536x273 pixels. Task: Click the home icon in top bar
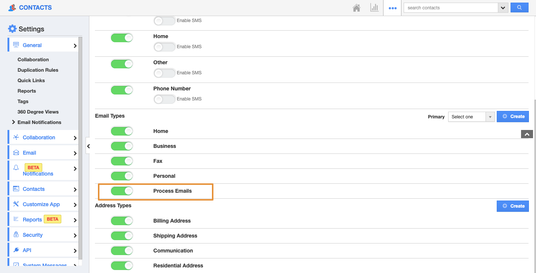click(357, 8)
